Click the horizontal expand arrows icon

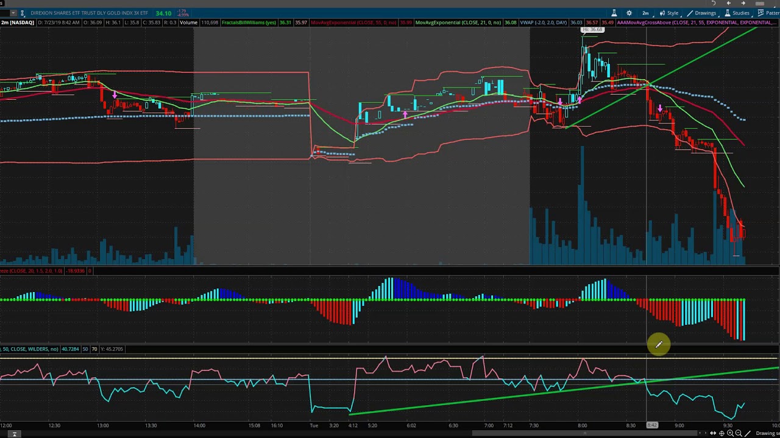coord(713,433)
